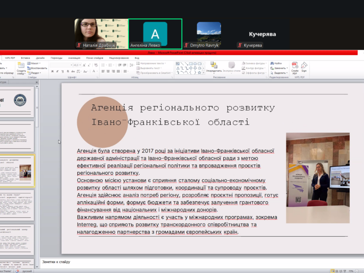Increase font size with the large A icon
This screenshot has height=273, width=364.
click(x=84, y=65)
